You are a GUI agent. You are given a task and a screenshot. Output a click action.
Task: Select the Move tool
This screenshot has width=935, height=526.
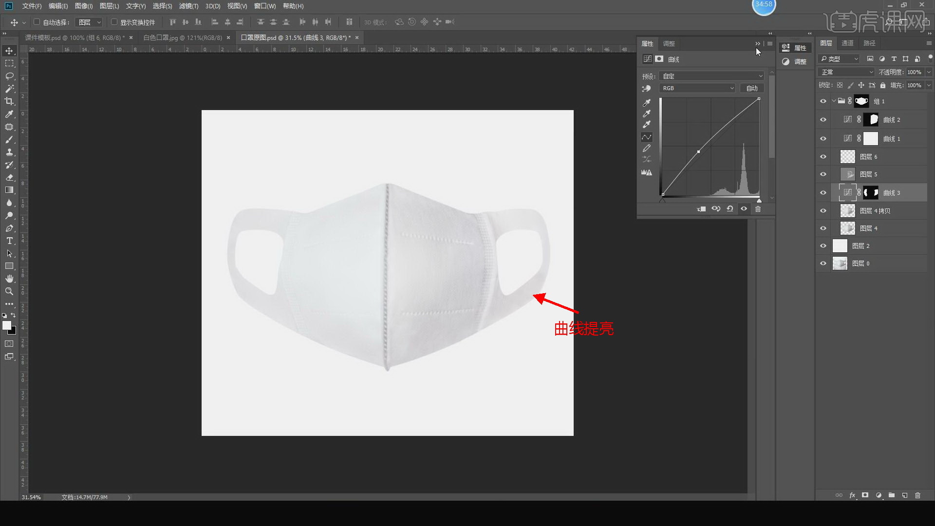[x=9, y=51]
